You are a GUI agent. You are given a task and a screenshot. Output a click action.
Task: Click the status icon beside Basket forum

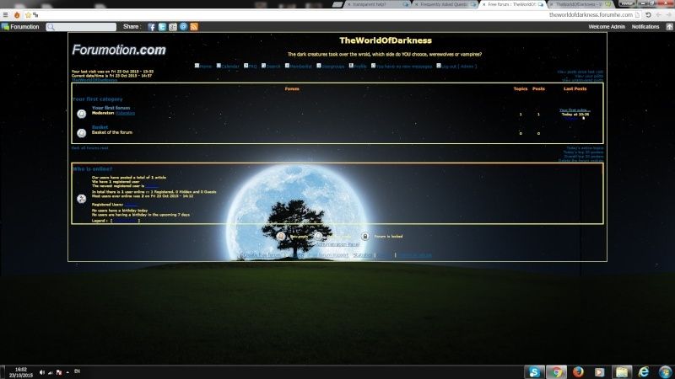pos(81,133)
